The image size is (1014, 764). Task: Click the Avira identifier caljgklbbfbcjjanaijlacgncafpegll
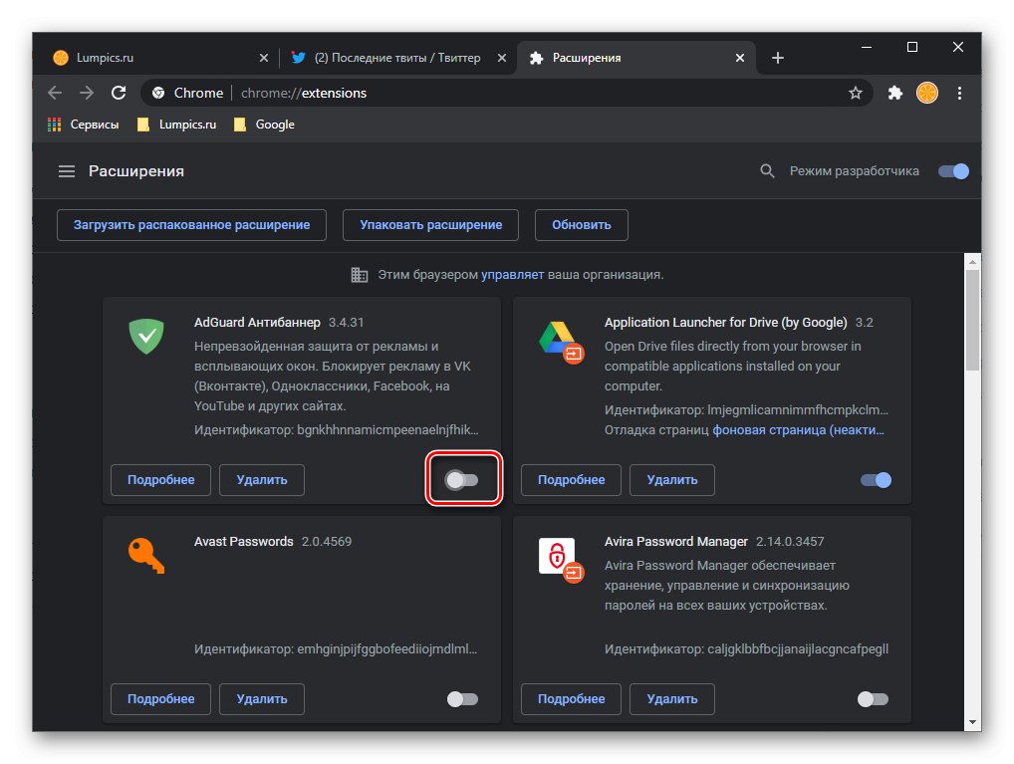pos(798,648)
